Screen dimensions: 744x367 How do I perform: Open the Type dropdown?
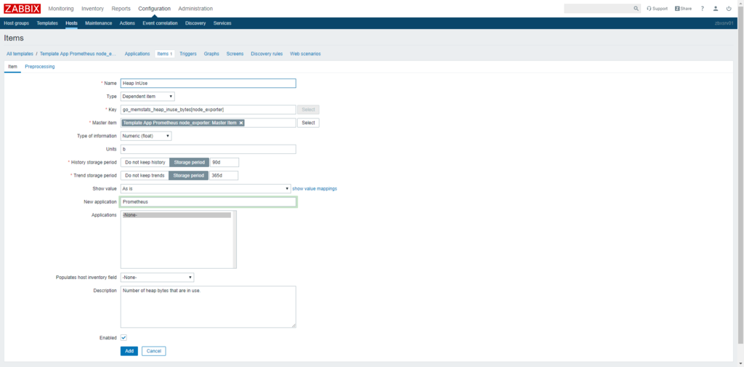(147, 96)
